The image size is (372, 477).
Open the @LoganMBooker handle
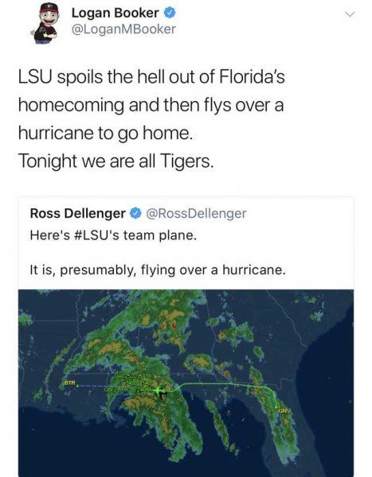coord(123,29)
